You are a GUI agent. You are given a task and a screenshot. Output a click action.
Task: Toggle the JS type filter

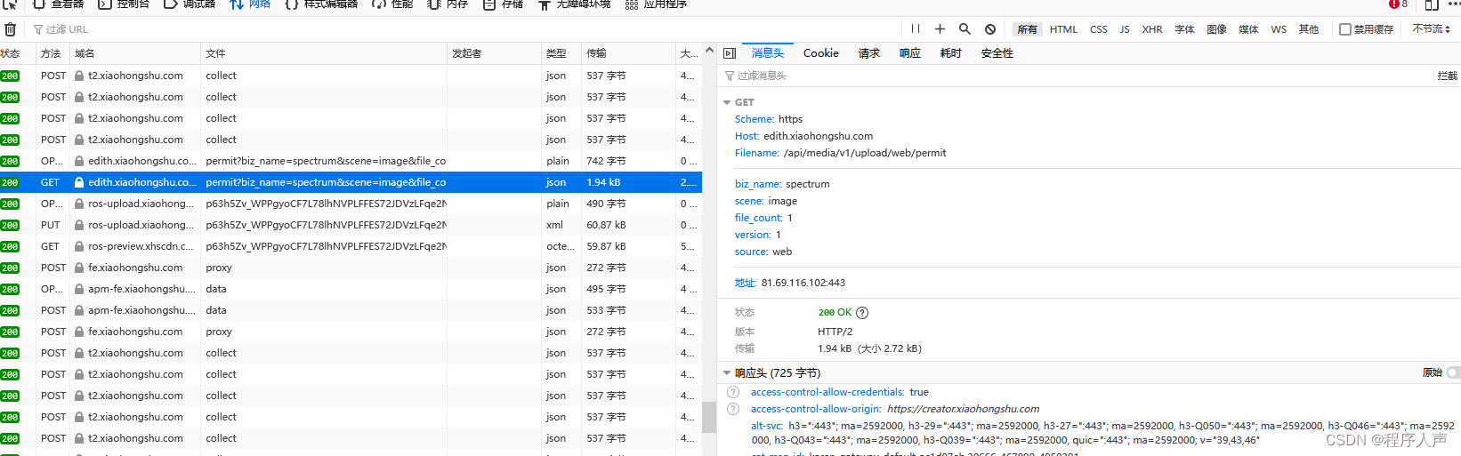pos(1125,29)
